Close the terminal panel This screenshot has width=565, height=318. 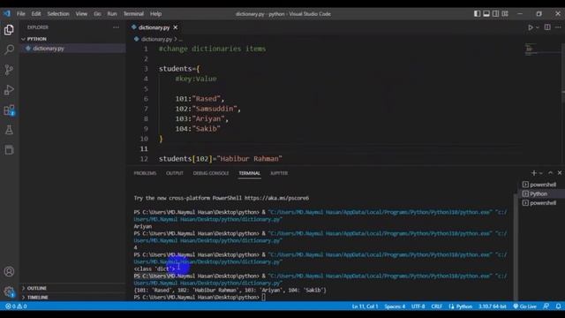[x=559, y=173]
